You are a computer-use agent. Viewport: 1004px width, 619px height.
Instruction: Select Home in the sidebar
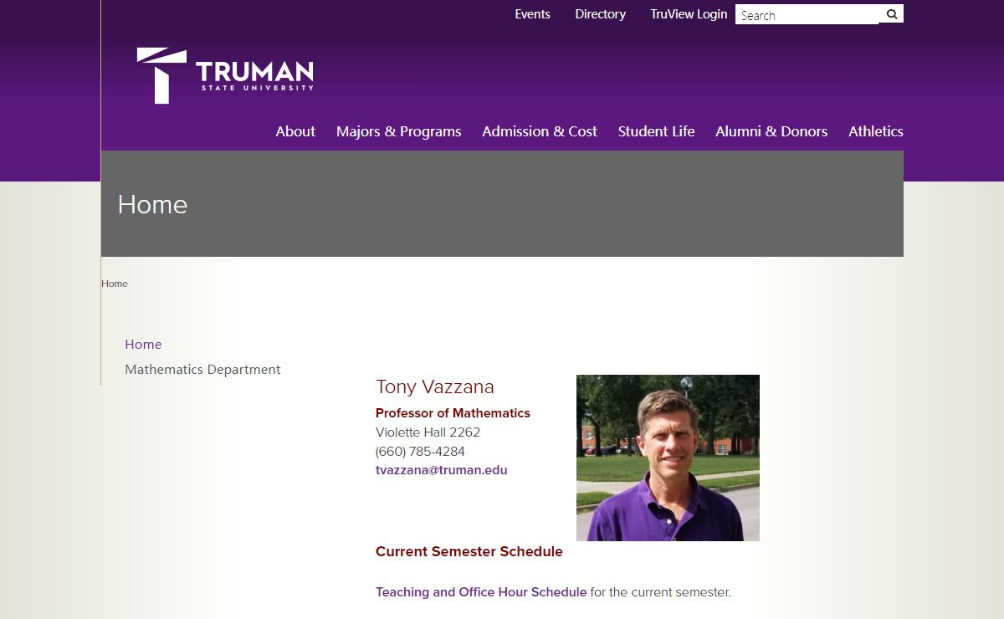[x=143, y=344]
